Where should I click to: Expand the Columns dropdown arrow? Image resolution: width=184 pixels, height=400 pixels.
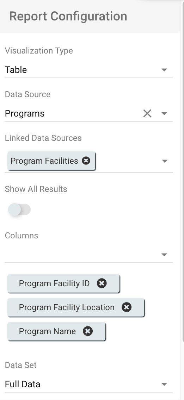point(164,255)
